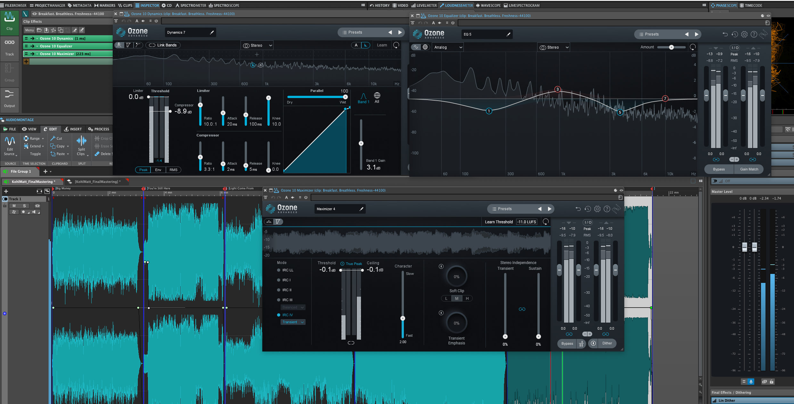Toggle Transient Emphasis power button

[x=441, y=313]
